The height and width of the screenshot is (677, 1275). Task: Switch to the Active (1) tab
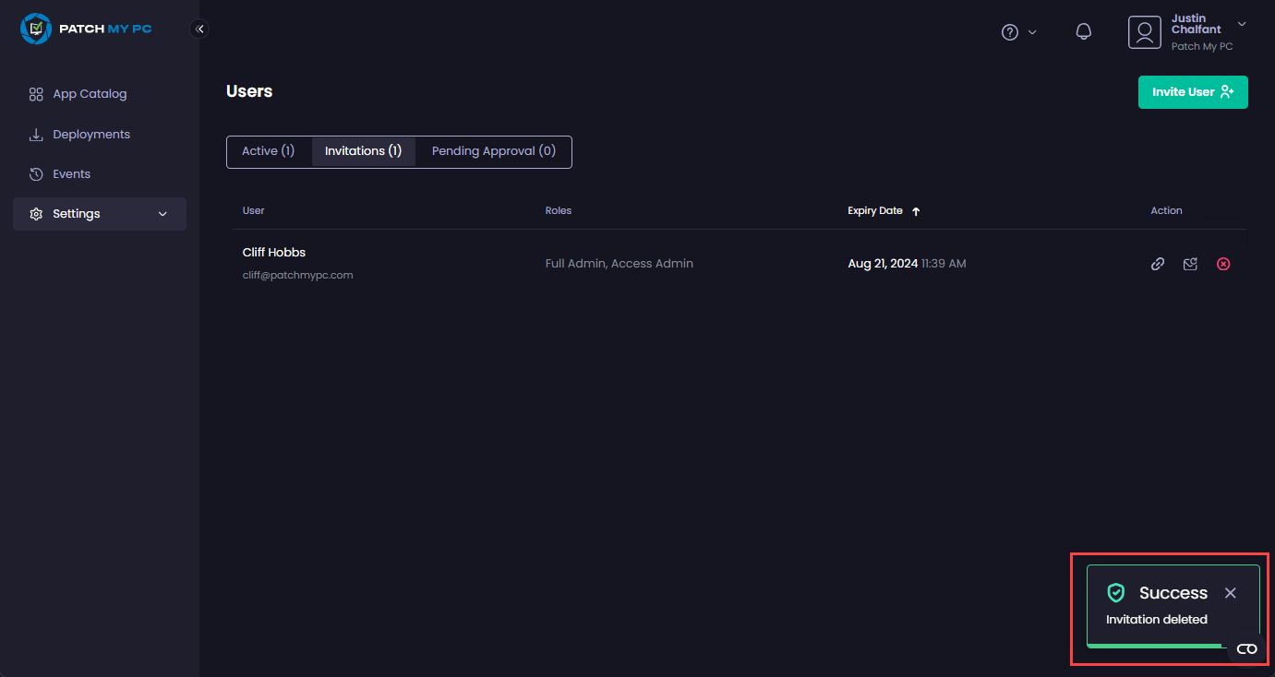point(269,151)
